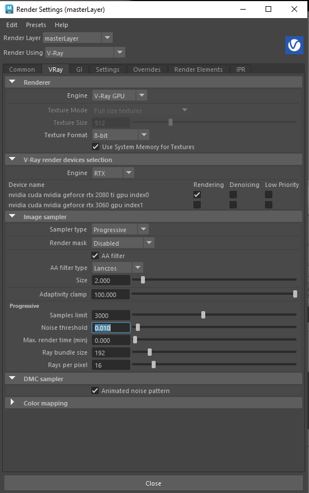Toggle the AA filter checkbox
Screen dimensions: 309x493
(x=95, y=256)
